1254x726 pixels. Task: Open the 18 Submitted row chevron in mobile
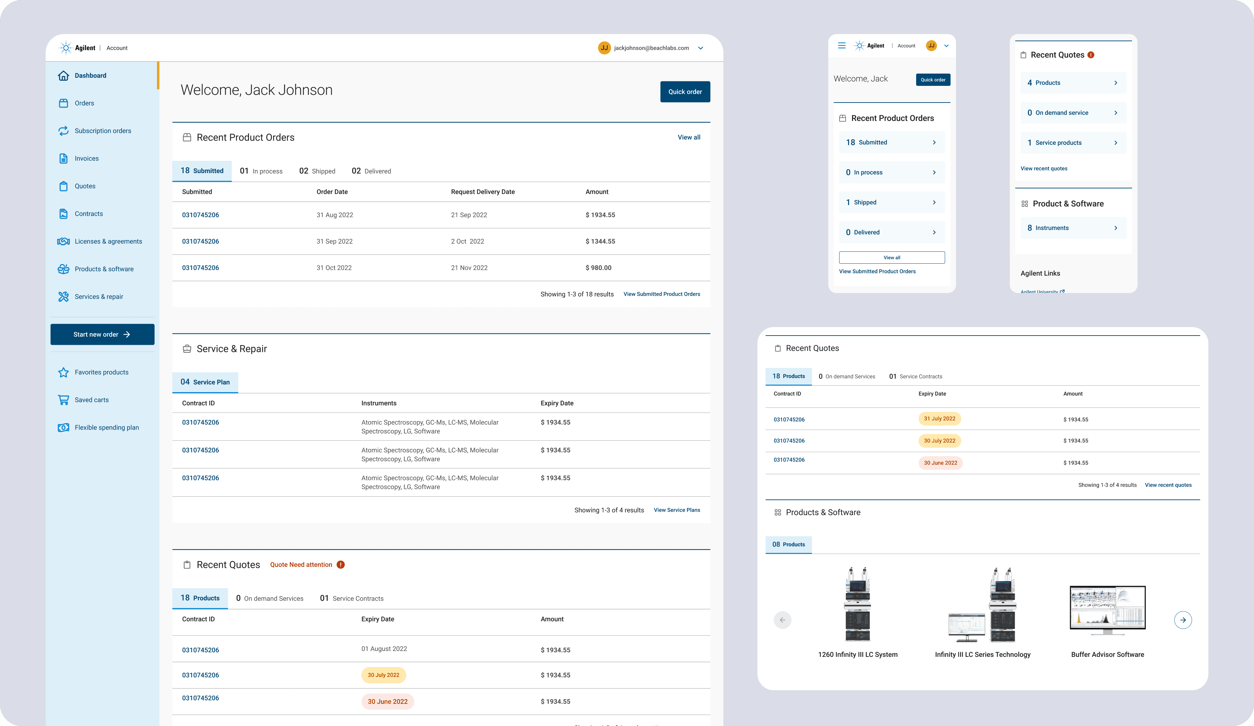tap(934, 142)
